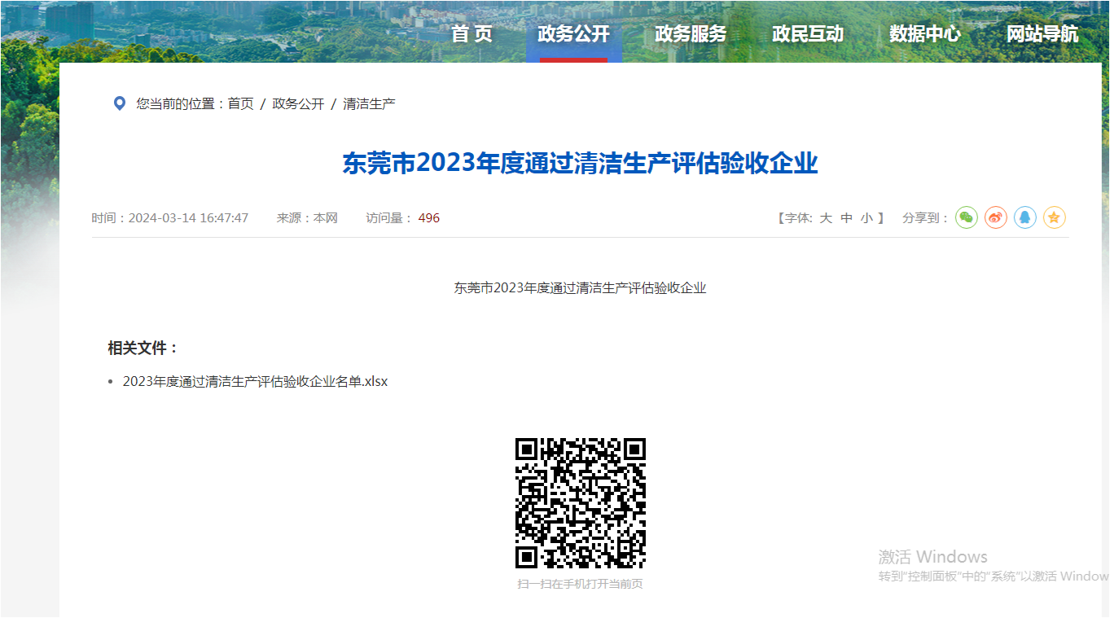Open the 首页 navigation tab
Viewport: 1110px width, 618px height.
coord(472,34)
